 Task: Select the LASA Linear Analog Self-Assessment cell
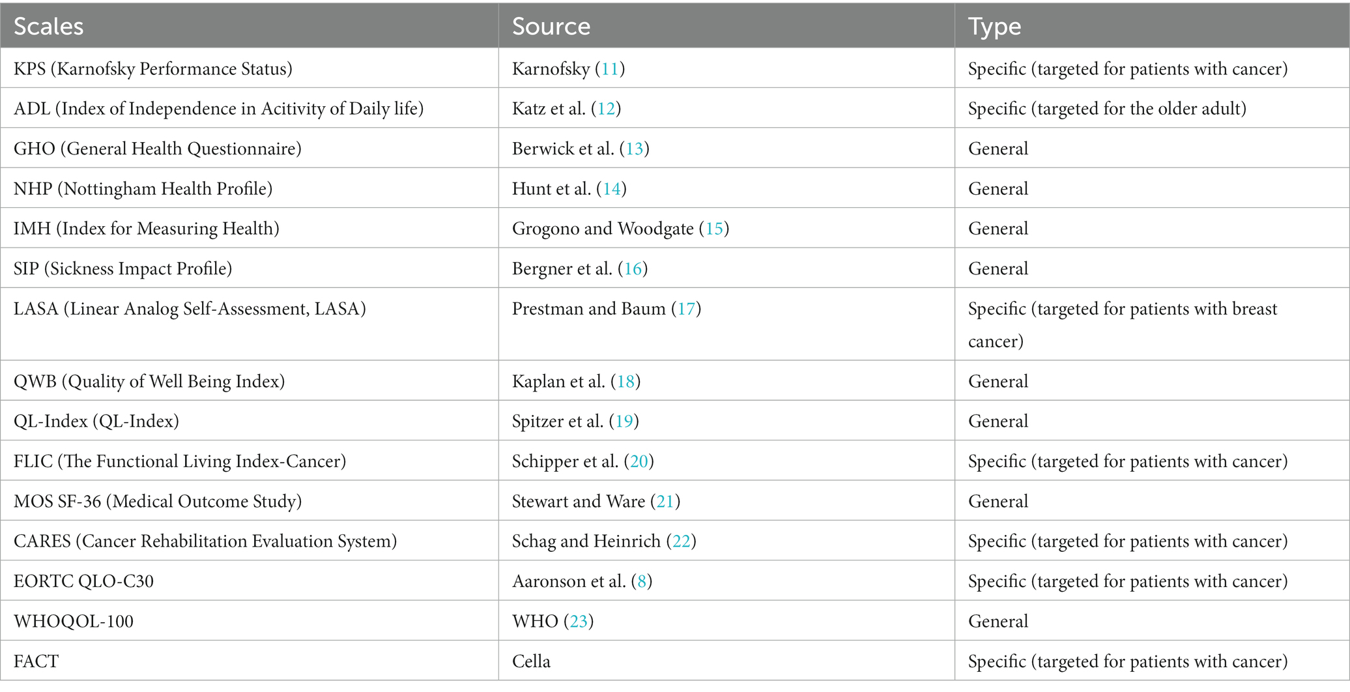(250, 324)
